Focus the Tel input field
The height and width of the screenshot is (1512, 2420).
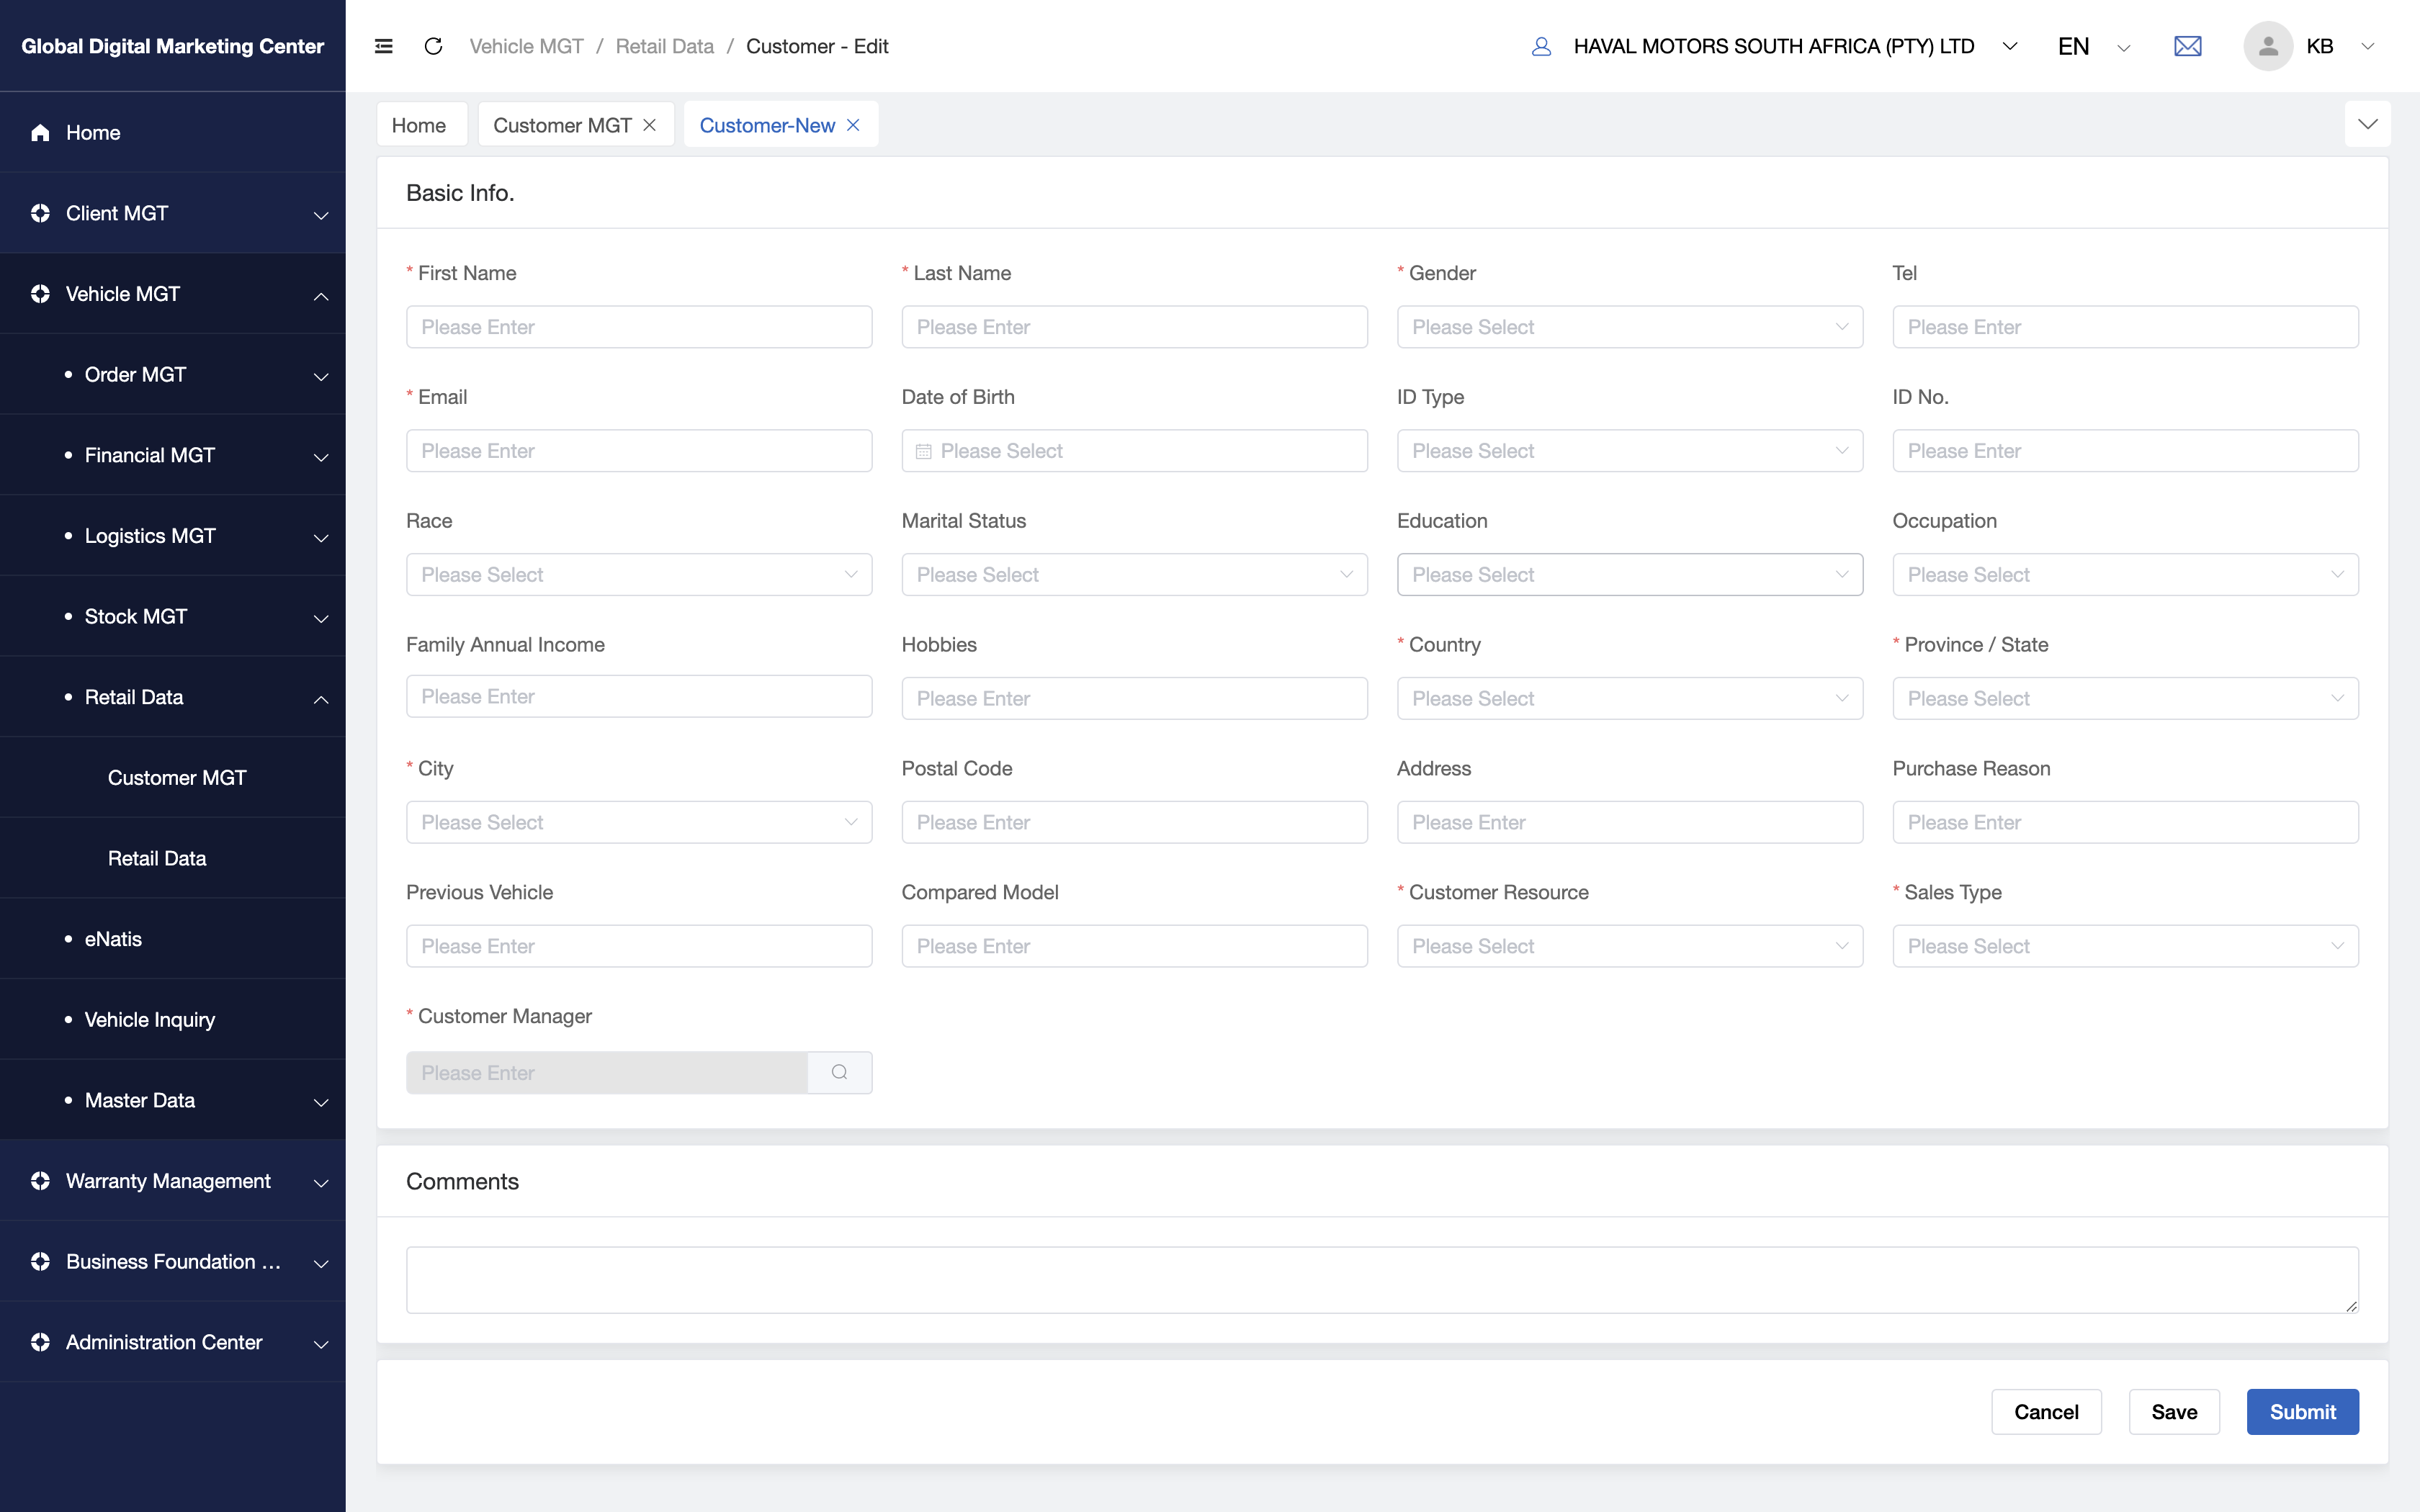2125,327
